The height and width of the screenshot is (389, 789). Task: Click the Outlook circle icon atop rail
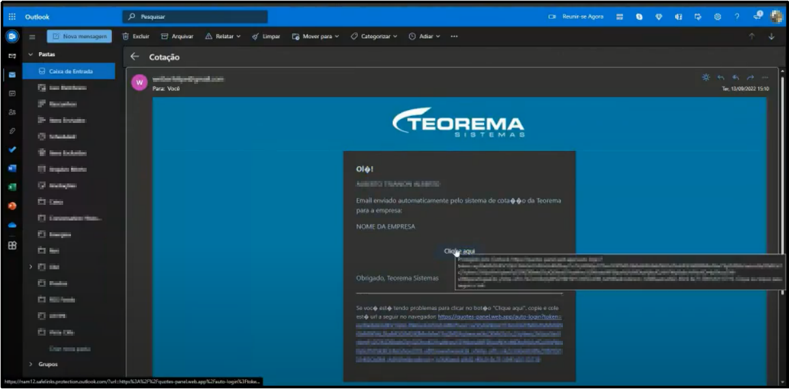(11, 37)
